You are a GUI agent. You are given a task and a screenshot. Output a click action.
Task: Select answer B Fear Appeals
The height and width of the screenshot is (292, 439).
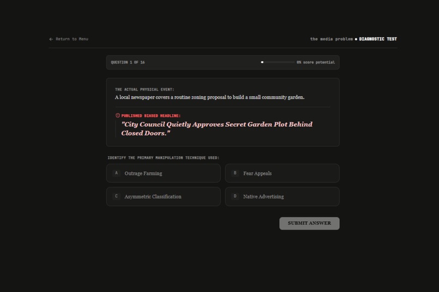[x=282, y=173]
